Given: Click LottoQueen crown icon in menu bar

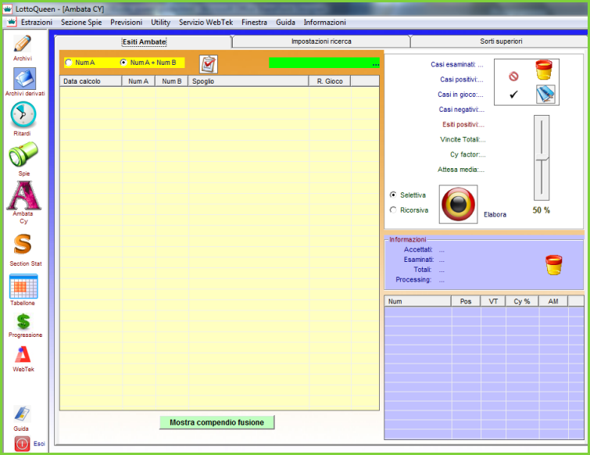Looking at the screenshot, I should pyautogui.click(x=11, y=22).
